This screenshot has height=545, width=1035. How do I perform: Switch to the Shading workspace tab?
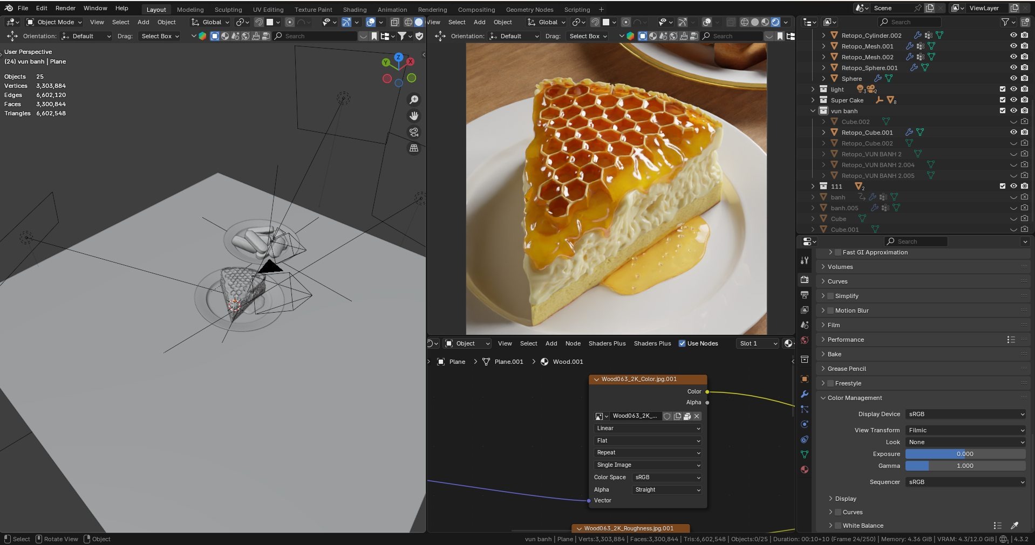(355, 10)
